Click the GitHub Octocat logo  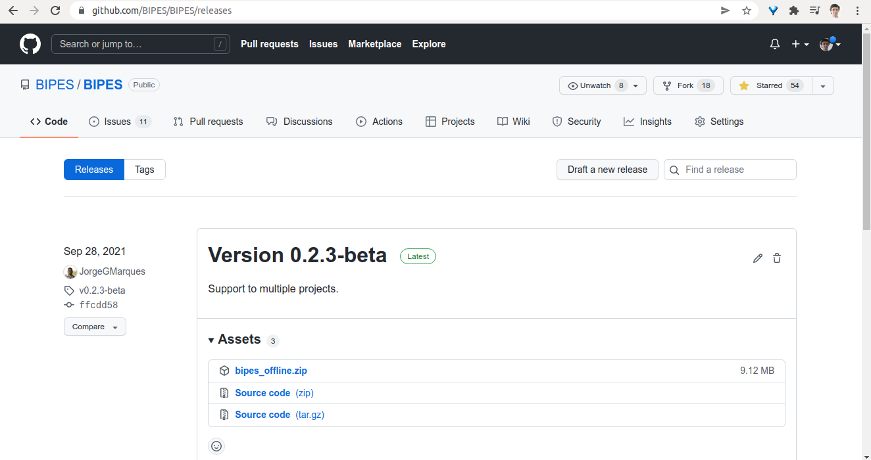[30, 44]
